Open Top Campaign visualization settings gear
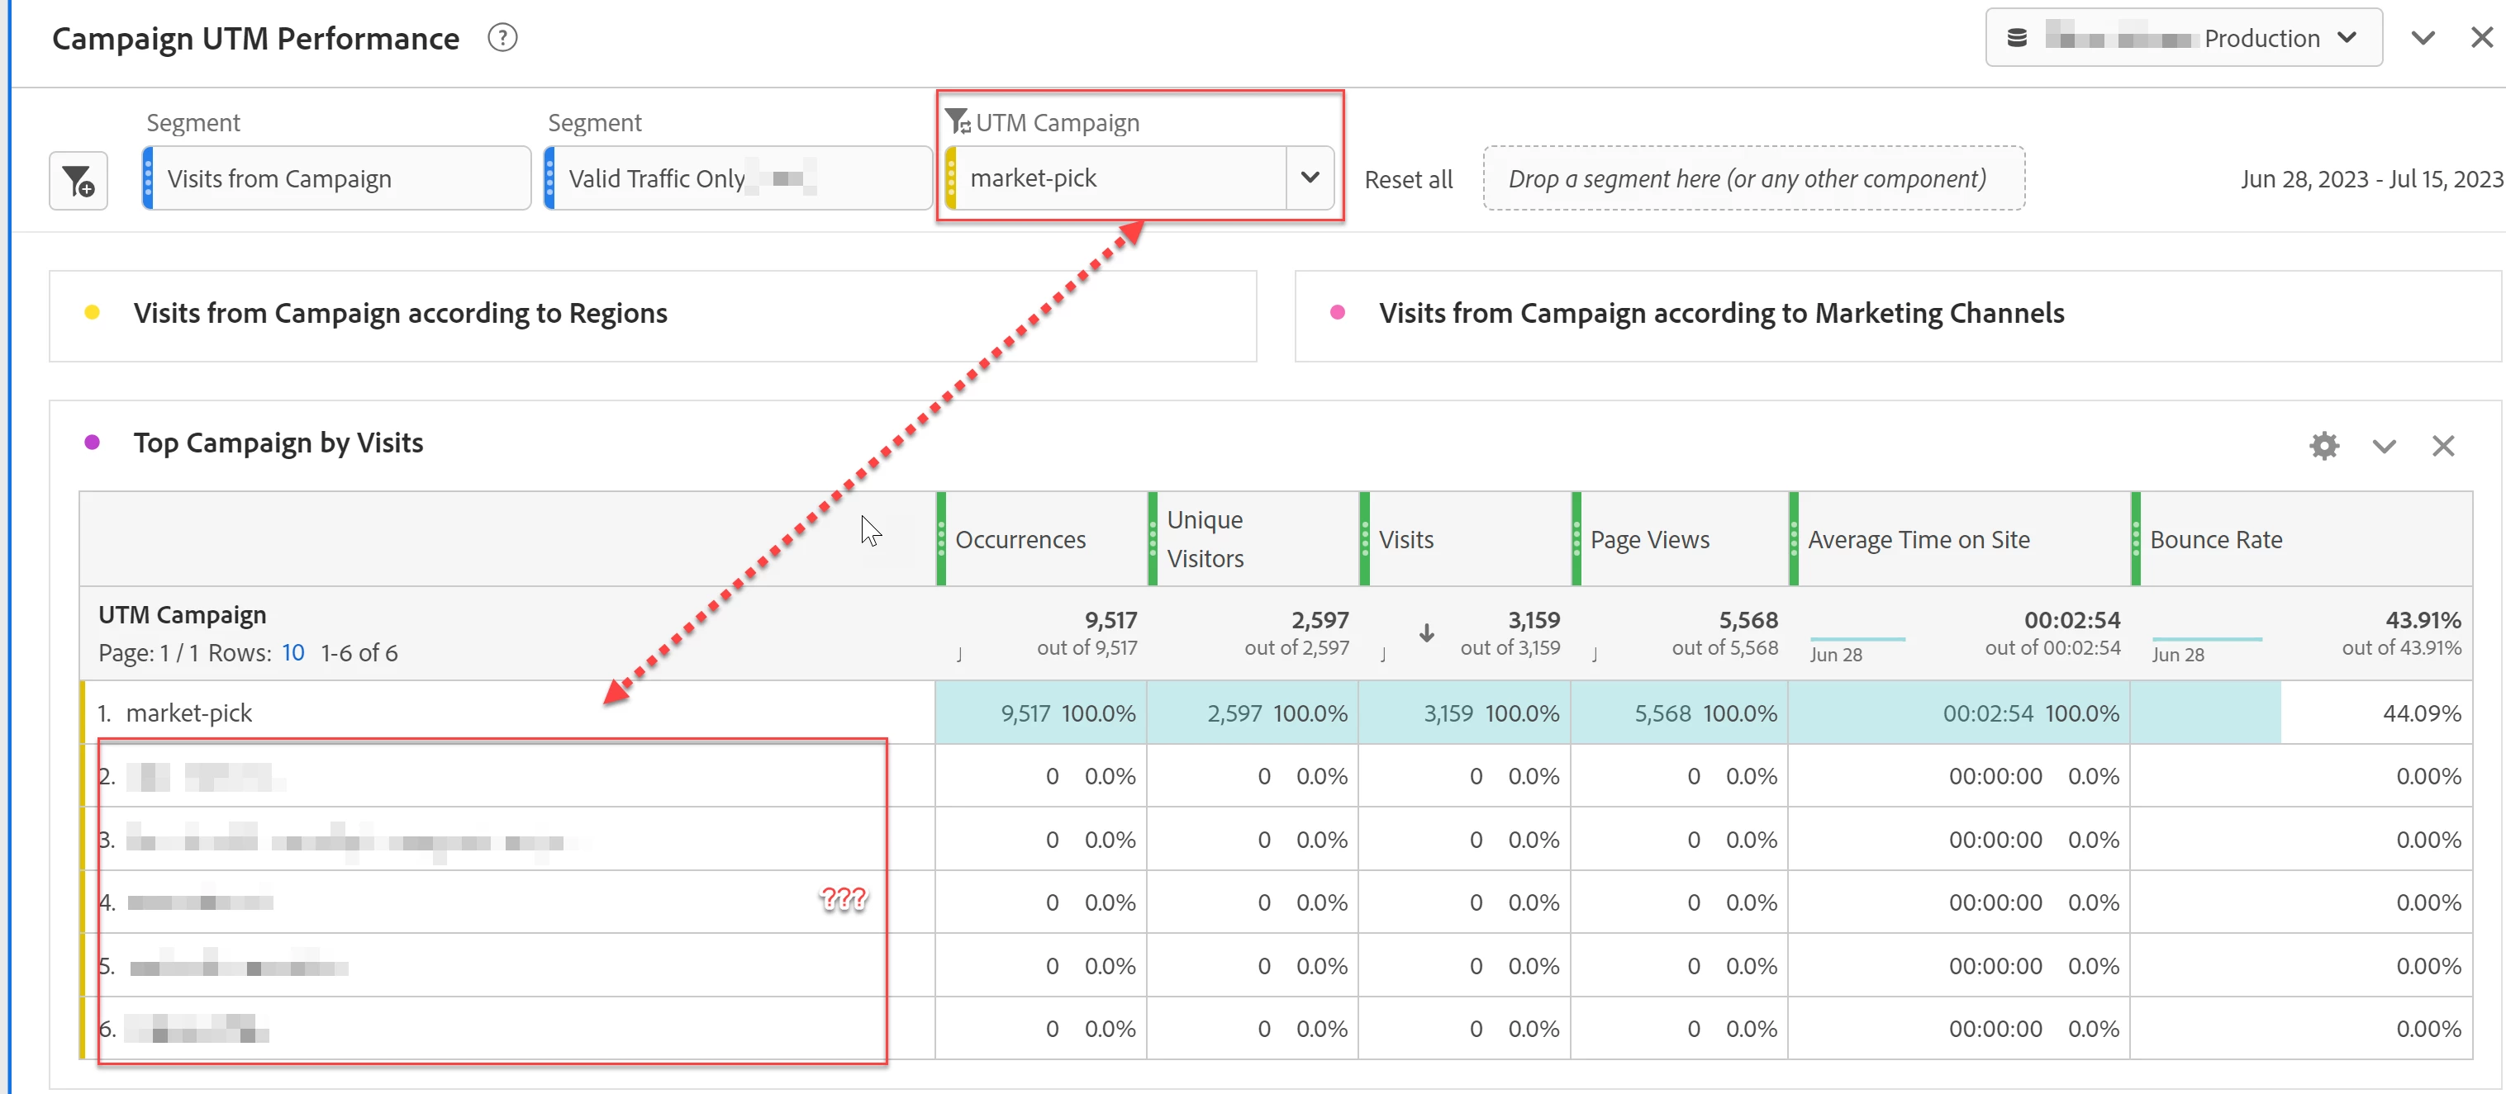The width and height of the screenshot is (2506, 1094). (2323, 445)
